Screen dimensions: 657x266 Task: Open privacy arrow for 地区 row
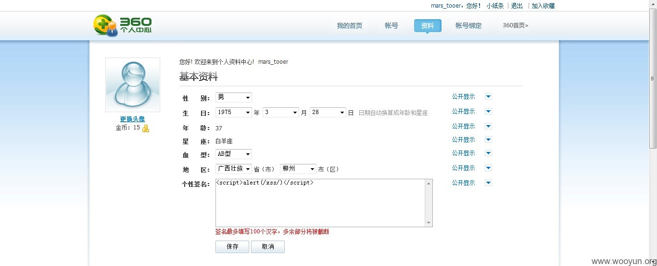click(488, 168)
